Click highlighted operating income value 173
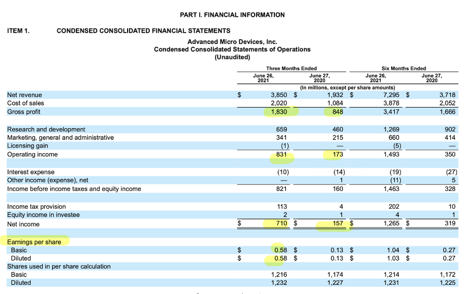This screenshot has height=294, width=468. (338, 154)
